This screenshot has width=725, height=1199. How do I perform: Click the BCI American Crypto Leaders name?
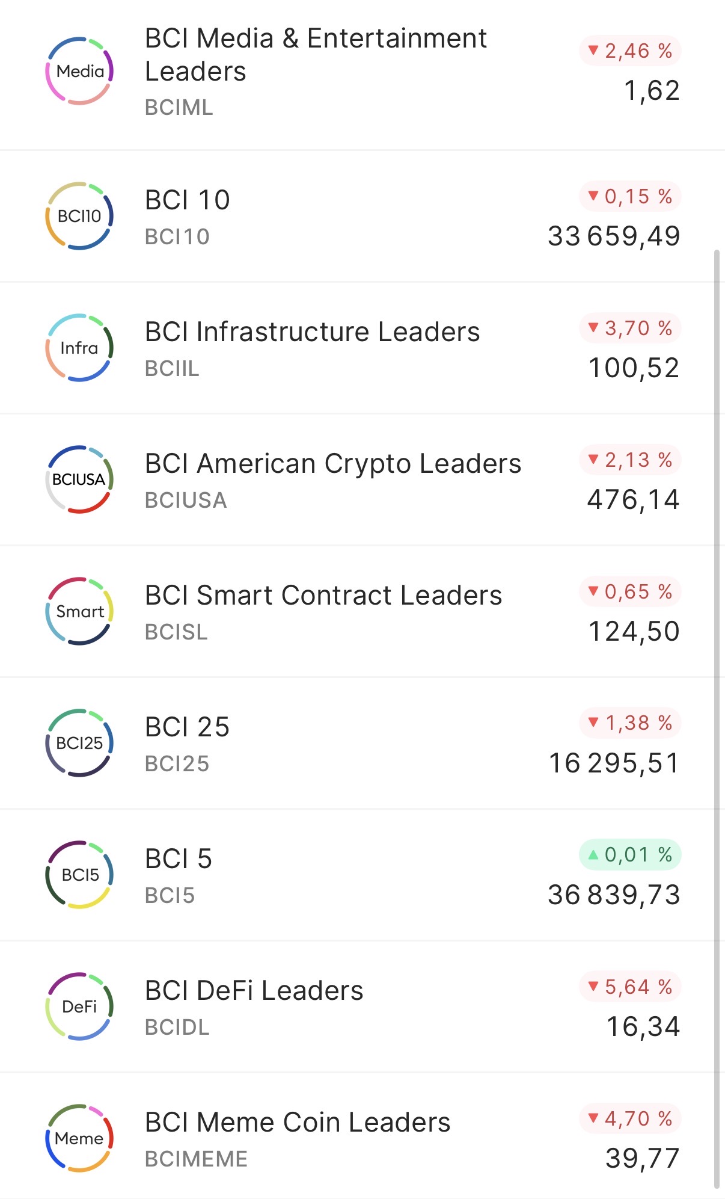tap(333, 464)
